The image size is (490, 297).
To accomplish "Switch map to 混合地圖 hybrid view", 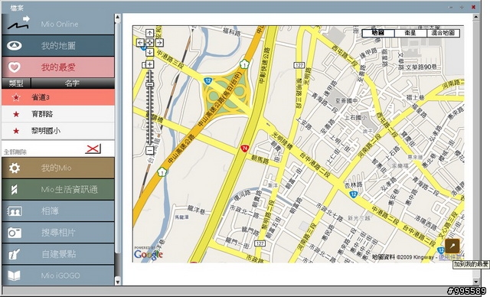I will (x=443, y=33).
